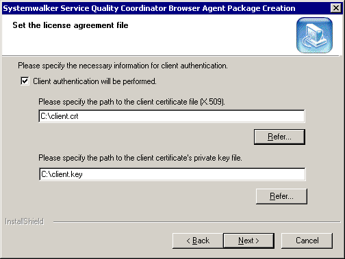Image resolution: width=345 pixels, height=259 pixels.
Task: Open Refer browse for certificate file
Action: (x=279, y=137)
